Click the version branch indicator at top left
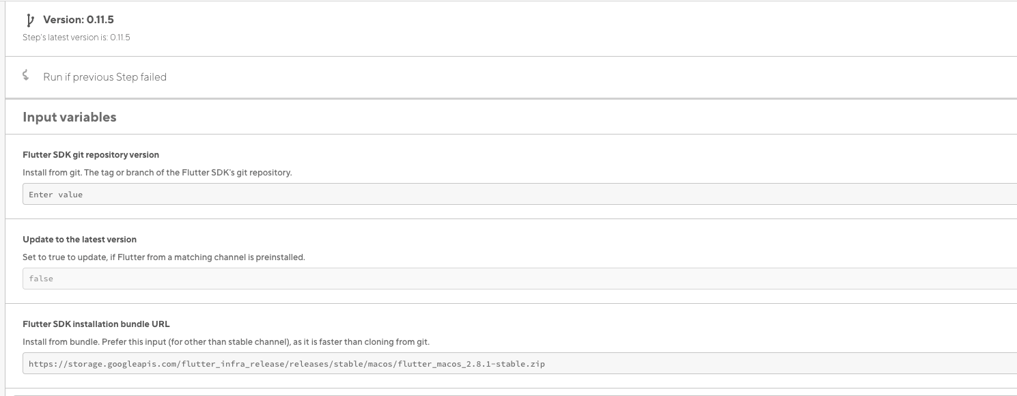 (29, 20)
